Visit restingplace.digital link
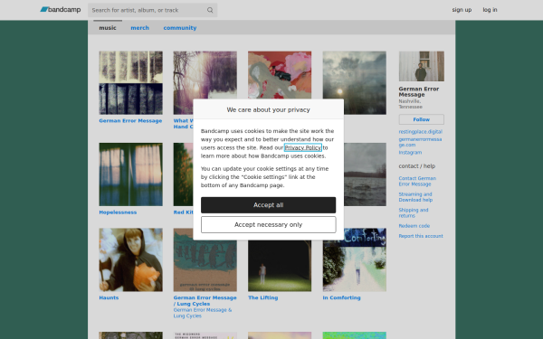The width and height of the screenshot is (543, 339). pos(421,132)
